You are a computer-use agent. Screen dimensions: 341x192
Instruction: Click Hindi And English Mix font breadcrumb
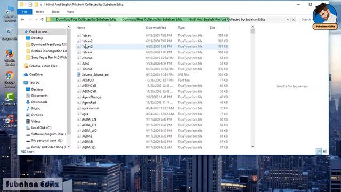[x=226, y=20]
